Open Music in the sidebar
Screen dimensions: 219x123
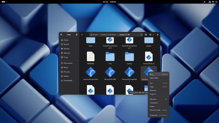click(x=69, y=68)
